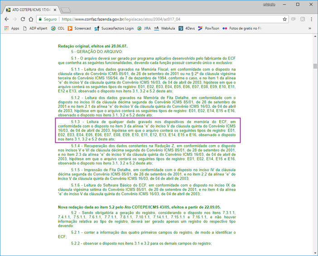Open the ADP eXpert bookmark
This screenshot has height=256, width=318.
35,29
